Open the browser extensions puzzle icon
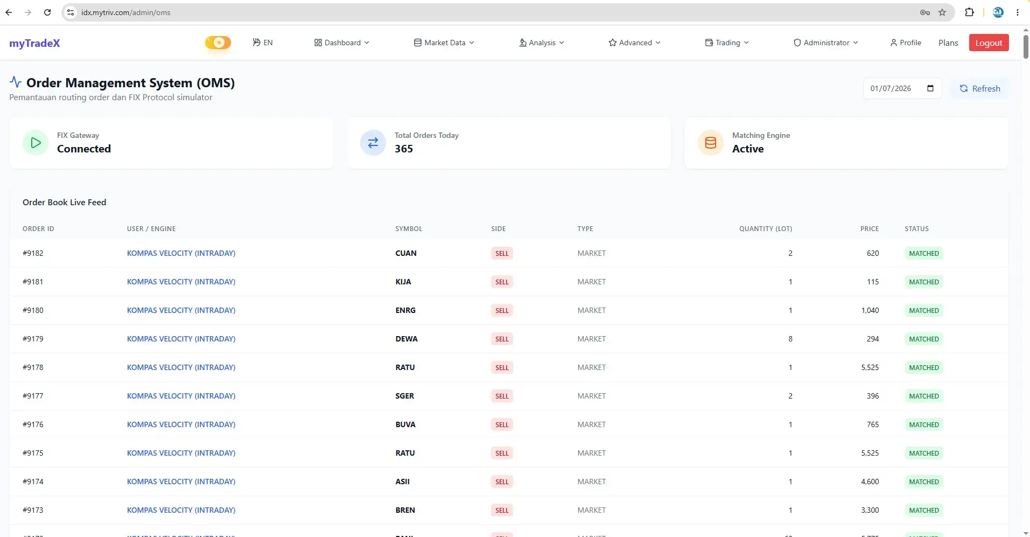This screenshot has width=1030, height=537. (x=969, y=12)
